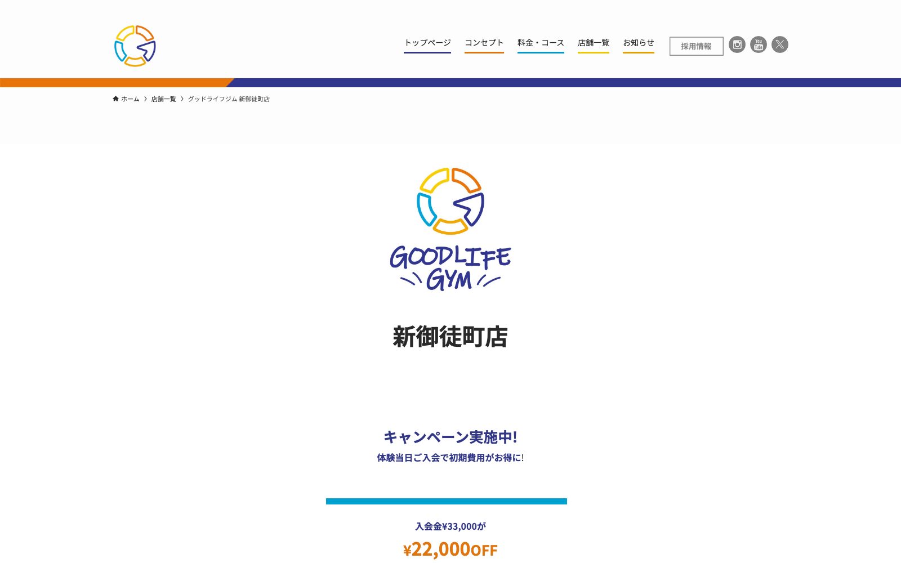The width and height of the screenshot is (901, 563).
Task: Click the 採用情報 button
Action: (697, 46)
